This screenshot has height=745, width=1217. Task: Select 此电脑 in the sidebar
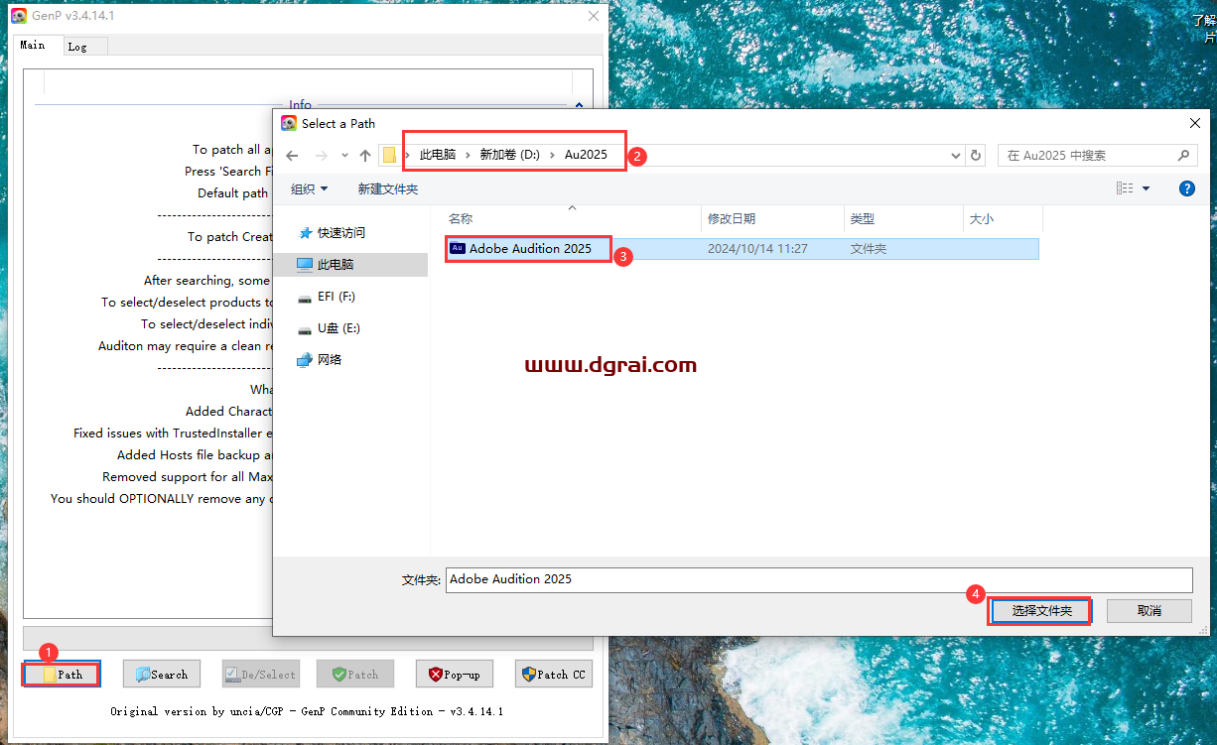click(x=334, y=264)
